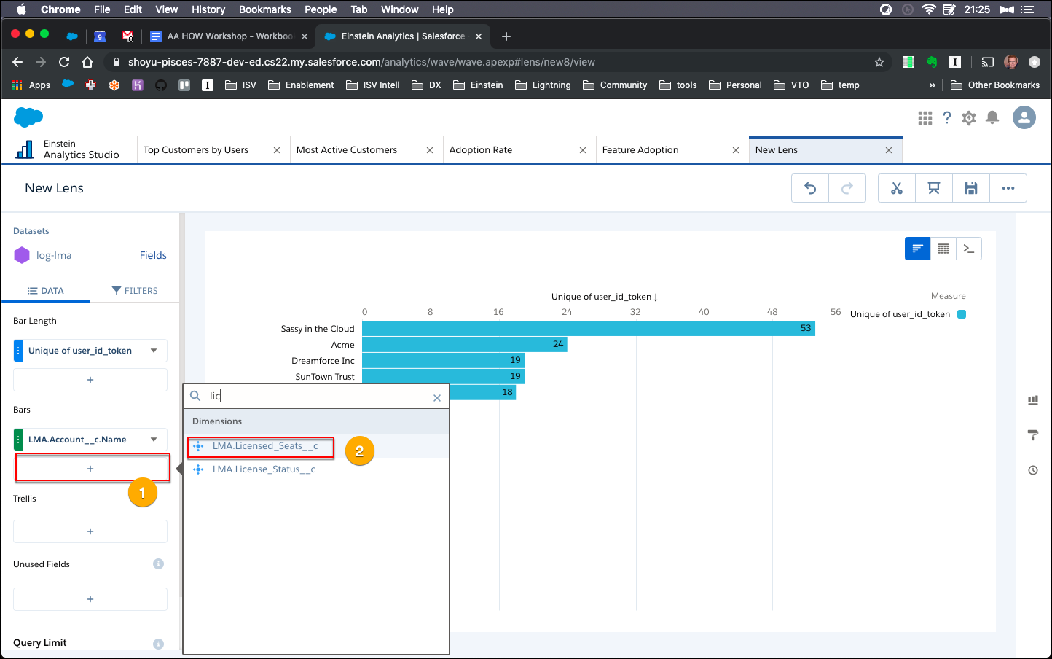Bookmark page with the star icon
This screenshot has width=1052, height=659.
879,62
